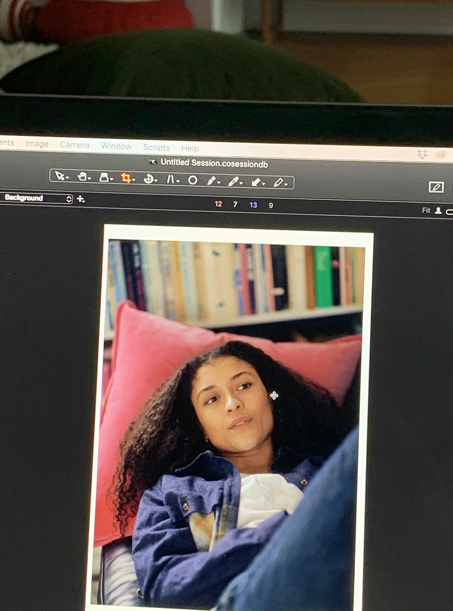
Task: Select the Pan hand tool
Action: click(82, 177)
